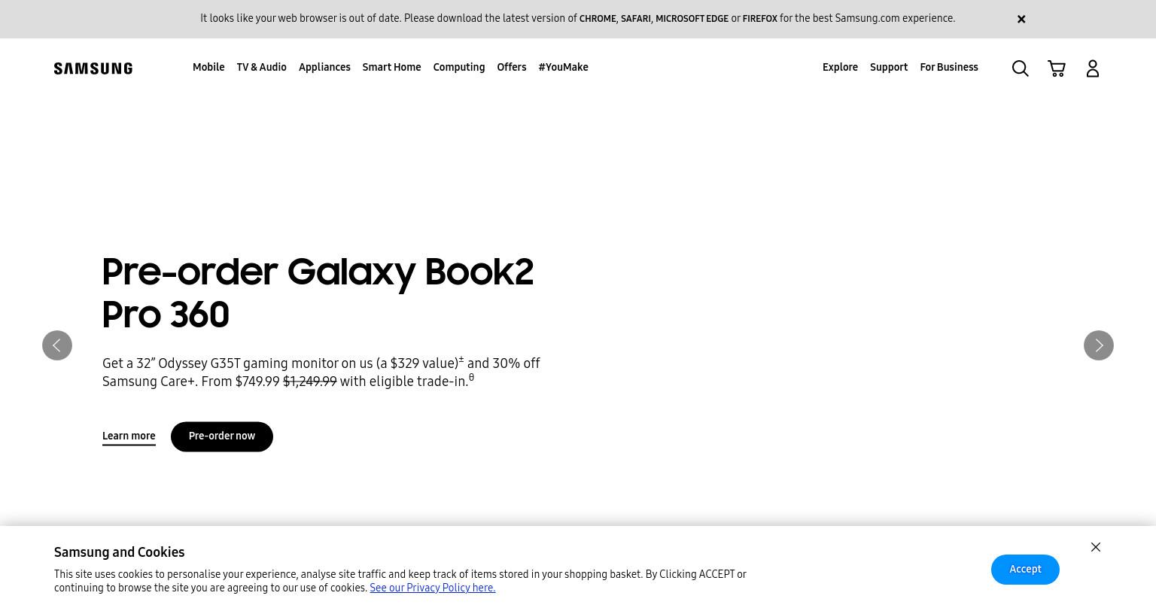Click the MICROSOFT EDGE download link

point(692,19)
